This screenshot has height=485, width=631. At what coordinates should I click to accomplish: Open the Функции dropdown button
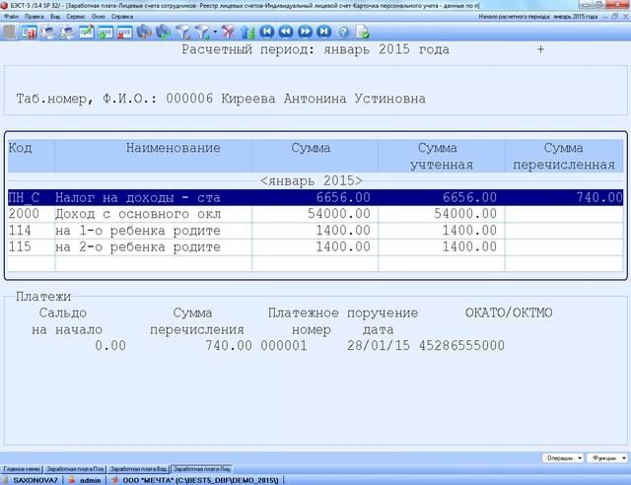point(607,458)
